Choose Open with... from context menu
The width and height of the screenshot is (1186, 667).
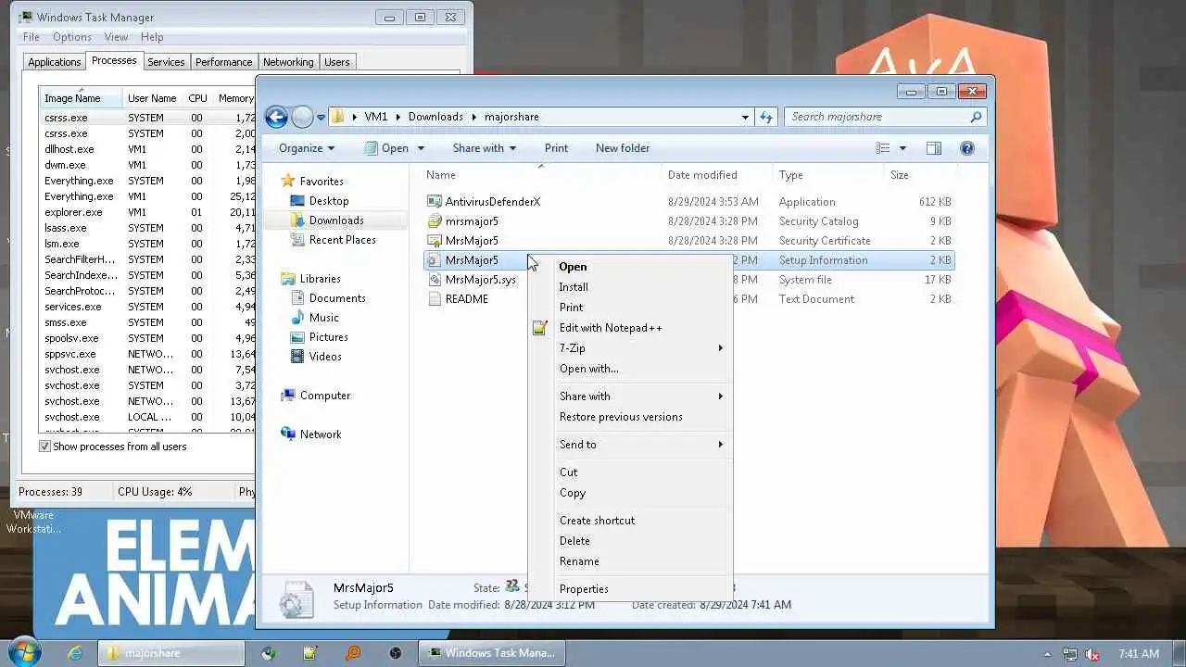point(588,369)
